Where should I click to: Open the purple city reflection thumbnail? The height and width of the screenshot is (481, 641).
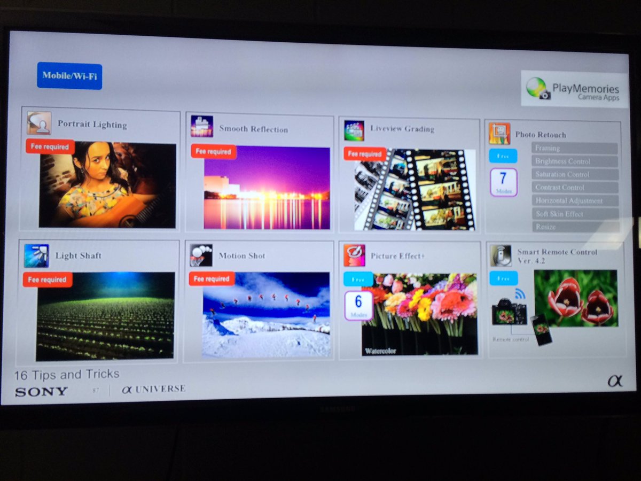[x=267, y=188]
